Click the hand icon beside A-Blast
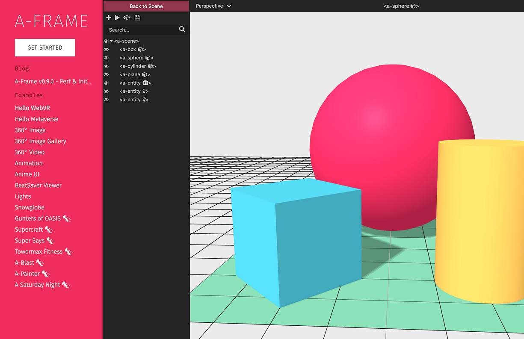 (x=40, y=263)
